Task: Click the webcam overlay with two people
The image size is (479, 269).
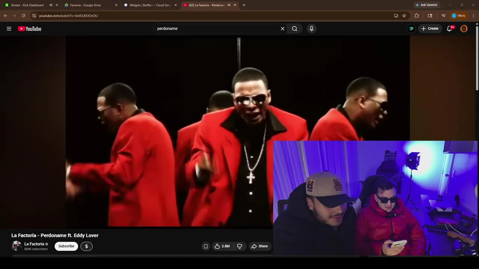Action: click(375, 198)
